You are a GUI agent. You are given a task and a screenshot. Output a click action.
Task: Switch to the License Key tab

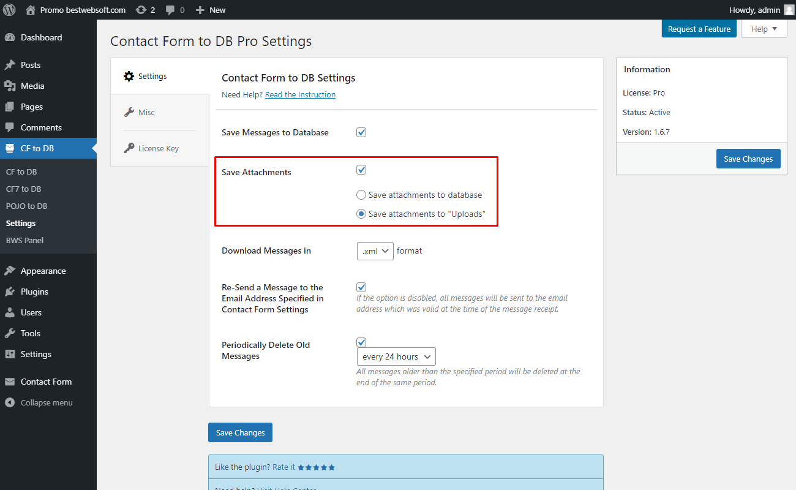[160, 148]
